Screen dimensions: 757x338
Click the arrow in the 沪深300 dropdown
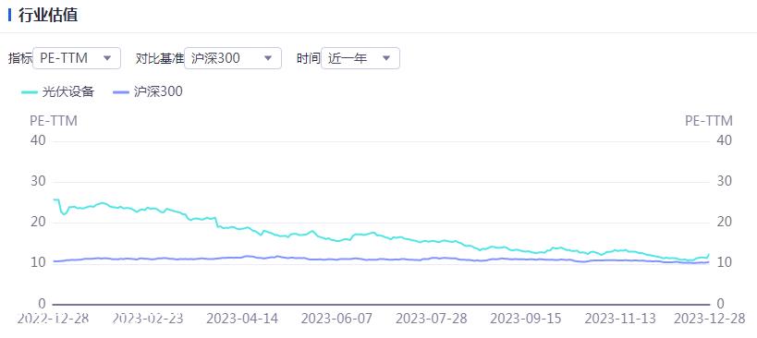coord(268,58)
